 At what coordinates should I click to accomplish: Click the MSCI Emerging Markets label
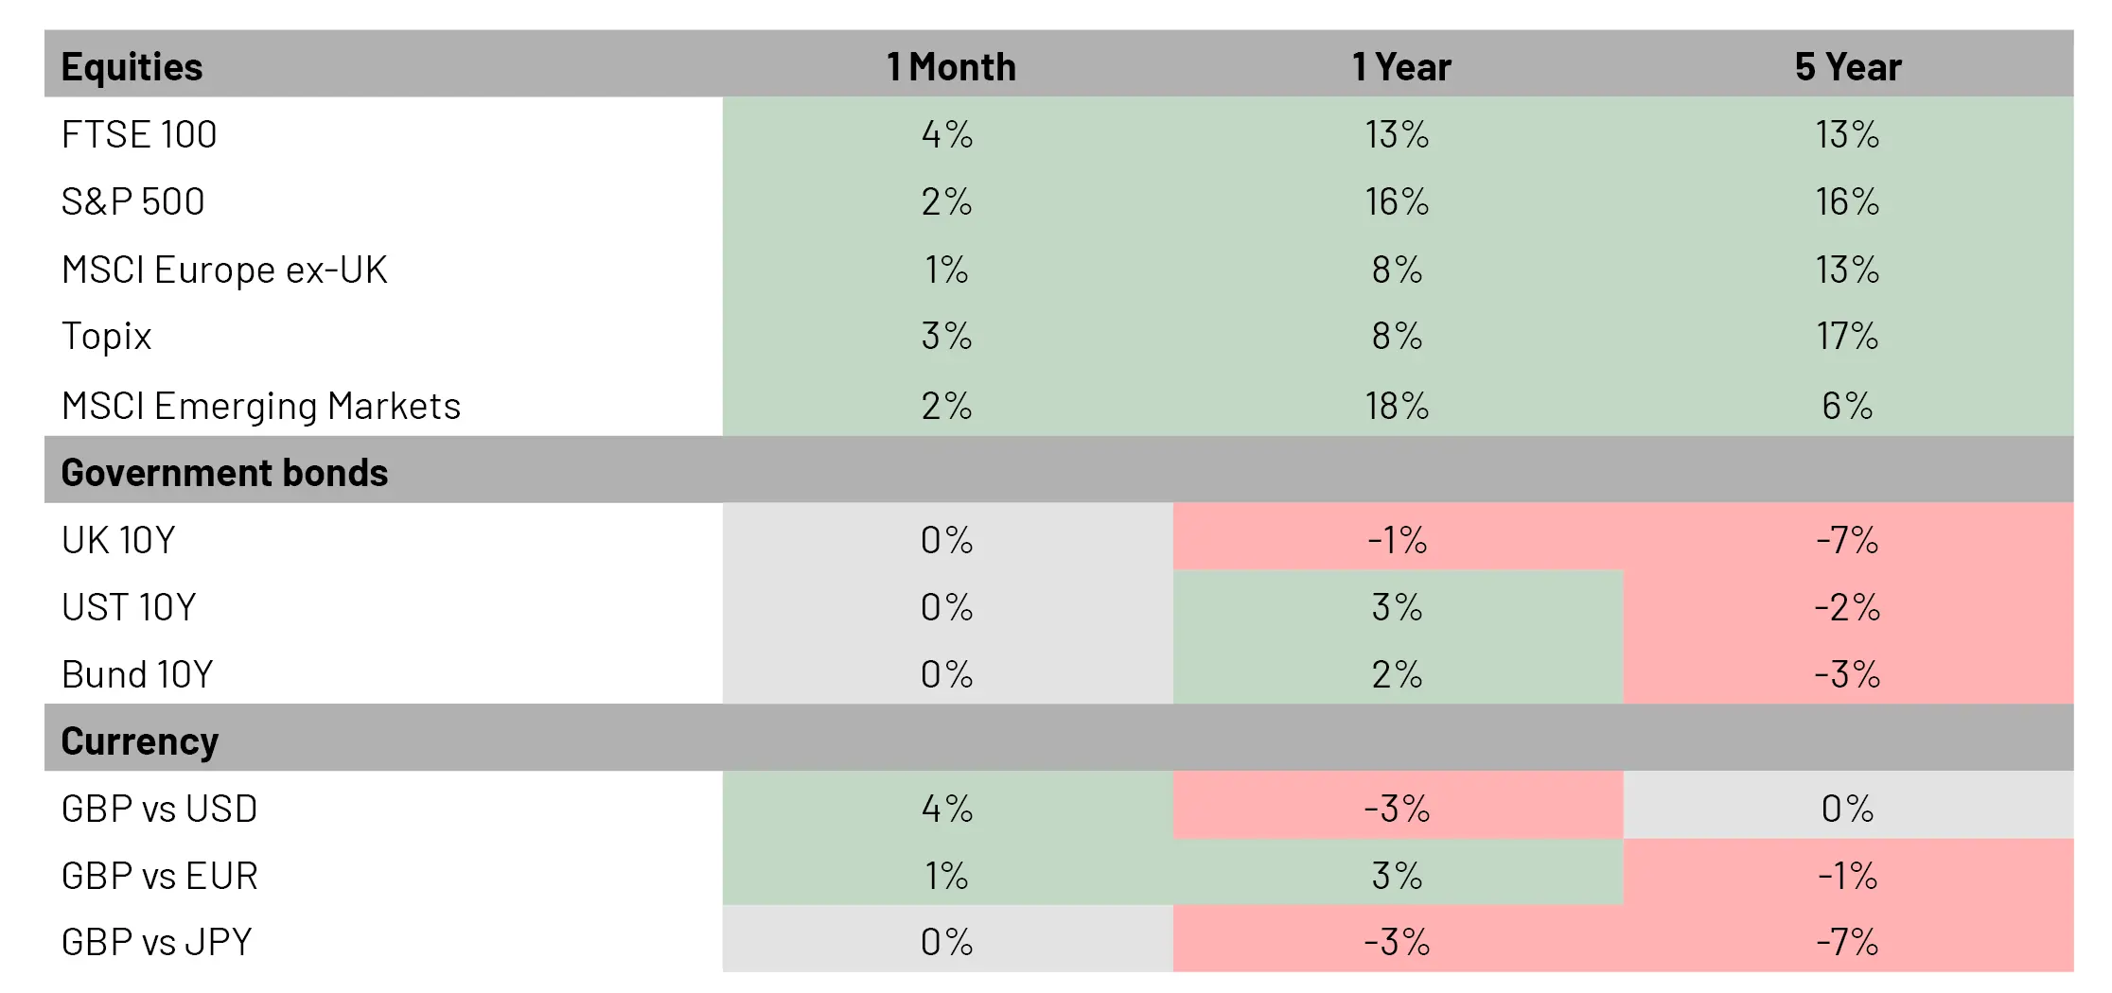[x=260, y=406]
